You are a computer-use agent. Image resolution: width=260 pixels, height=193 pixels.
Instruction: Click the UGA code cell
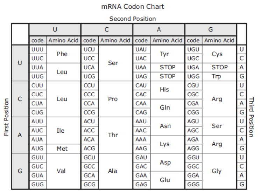pyautogui.click(x=194, y=67)
